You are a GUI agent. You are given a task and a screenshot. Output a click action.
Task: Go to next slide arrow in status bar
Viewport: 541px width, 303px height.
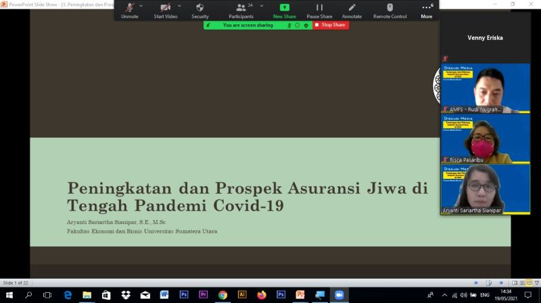pyautogui.click(x=501, y=283)
